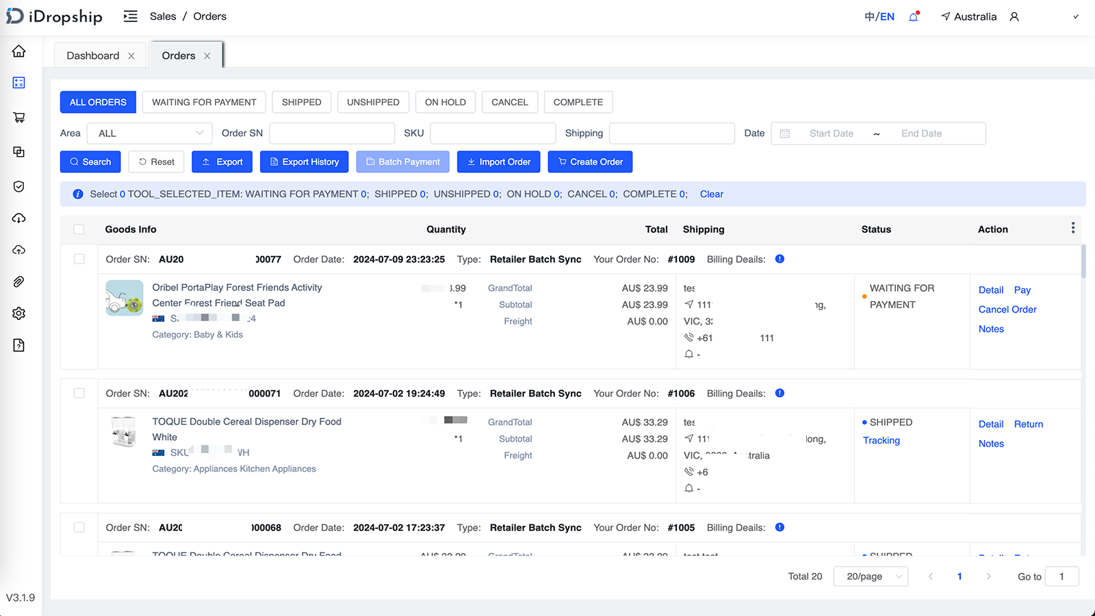Open the 20/page size dropdown
The width and height of the screenshot is (1095, 616).
[x=871, y=576]
